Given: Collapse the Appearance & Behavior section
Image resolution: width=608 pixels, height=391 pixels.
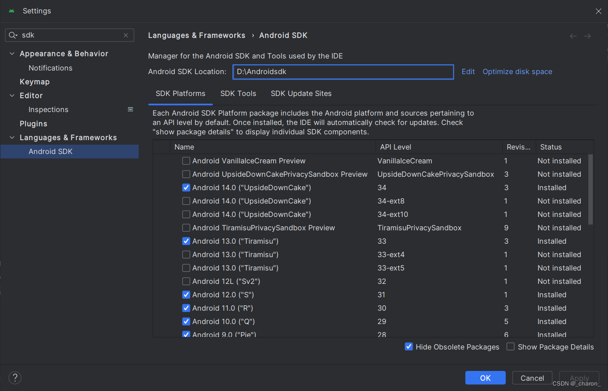Looking at the screenshot, I should point(12,54).
